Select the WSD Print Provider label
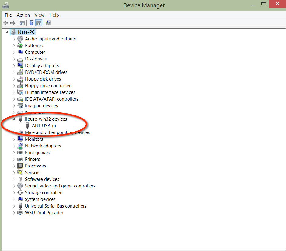The image size is (286, 251). pos(44,213)
